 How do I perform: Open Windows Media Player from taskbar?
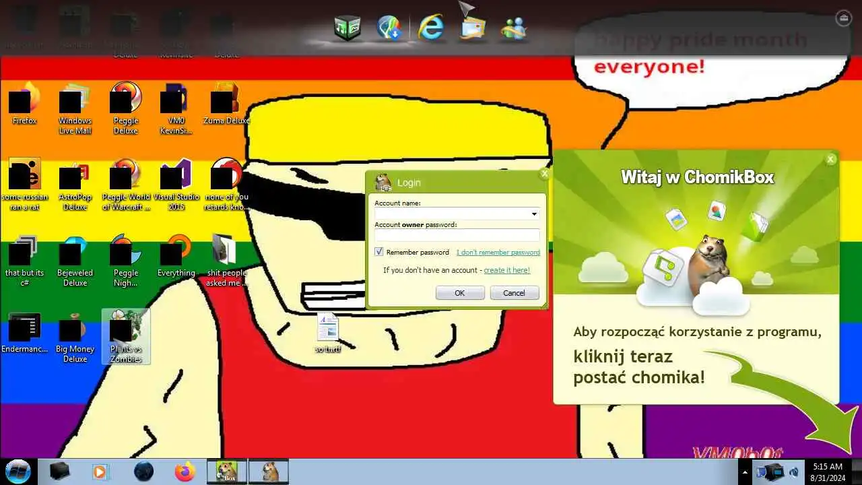(100, 472)
